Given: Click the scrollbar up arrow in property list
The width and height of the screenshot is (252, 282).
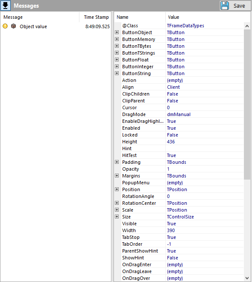Looking at the screenshot, I should point(247,26).
